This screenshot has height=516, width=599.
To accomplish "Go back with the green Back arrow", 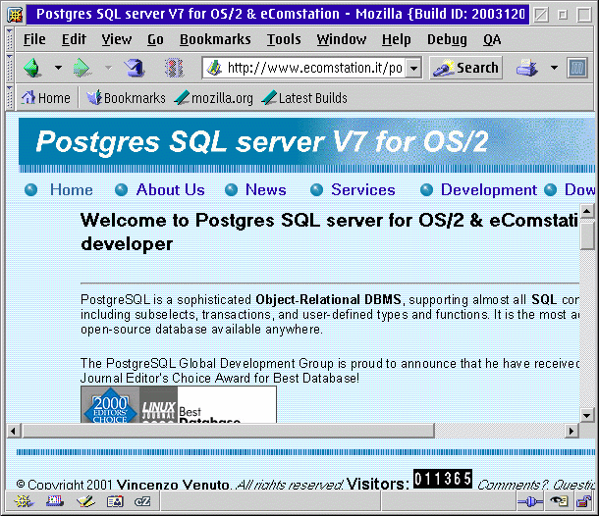I will (32, 68).
